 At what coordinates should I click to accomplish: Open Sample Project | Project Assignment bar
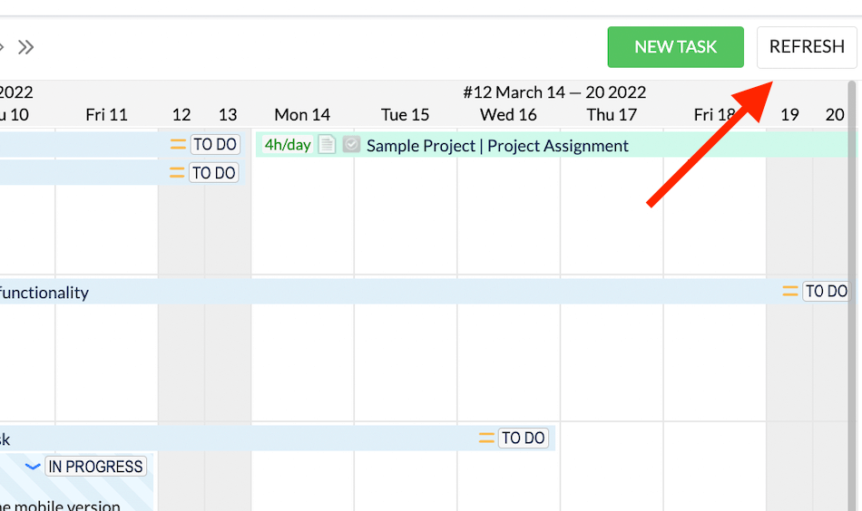(497, 146)
